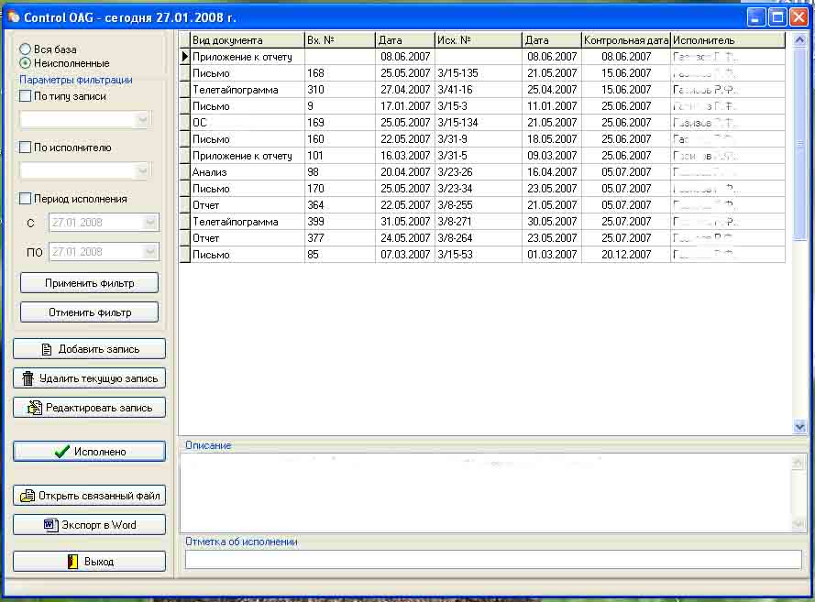Expand the record type dropdown list
815x602 pixels.
(x=142, y=119)
